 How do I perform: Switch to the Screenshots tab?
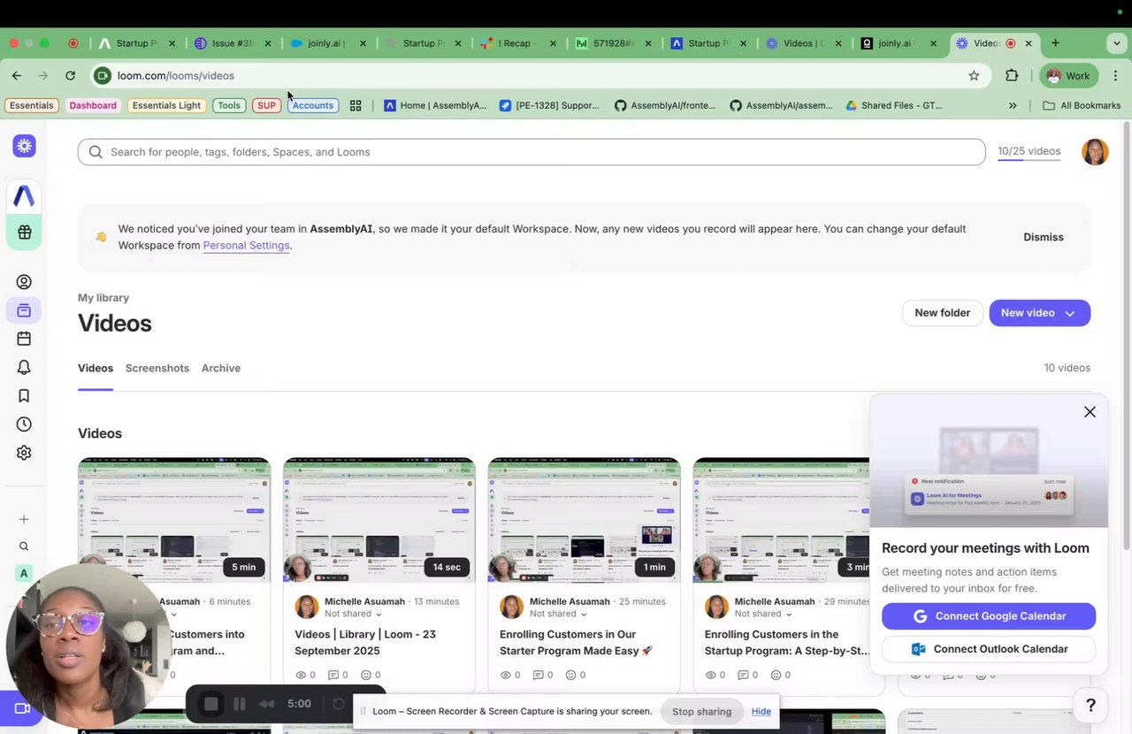click(157, 368)
